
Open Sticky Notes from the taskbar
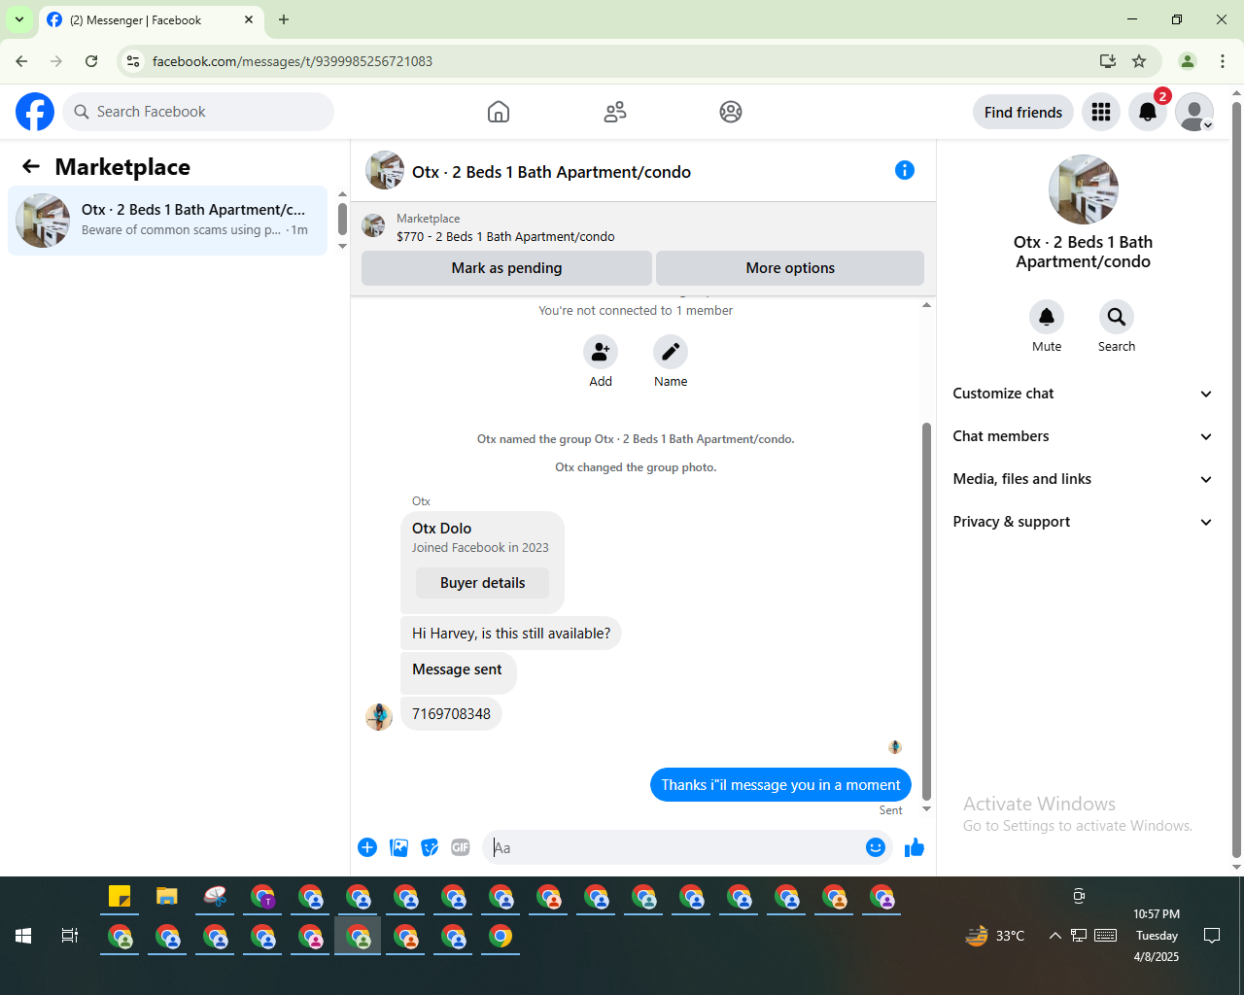coord(120,896)
